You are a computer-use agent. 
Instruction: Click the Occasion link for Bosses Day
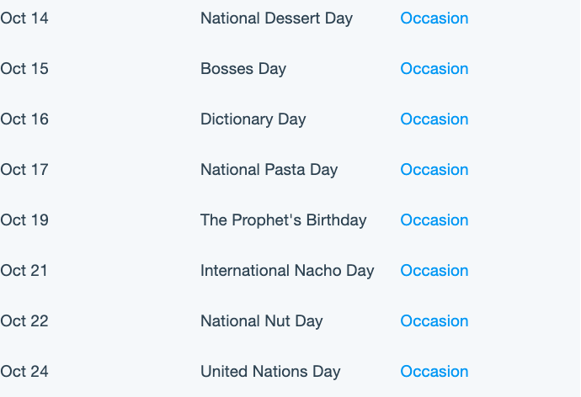point(434,68)
